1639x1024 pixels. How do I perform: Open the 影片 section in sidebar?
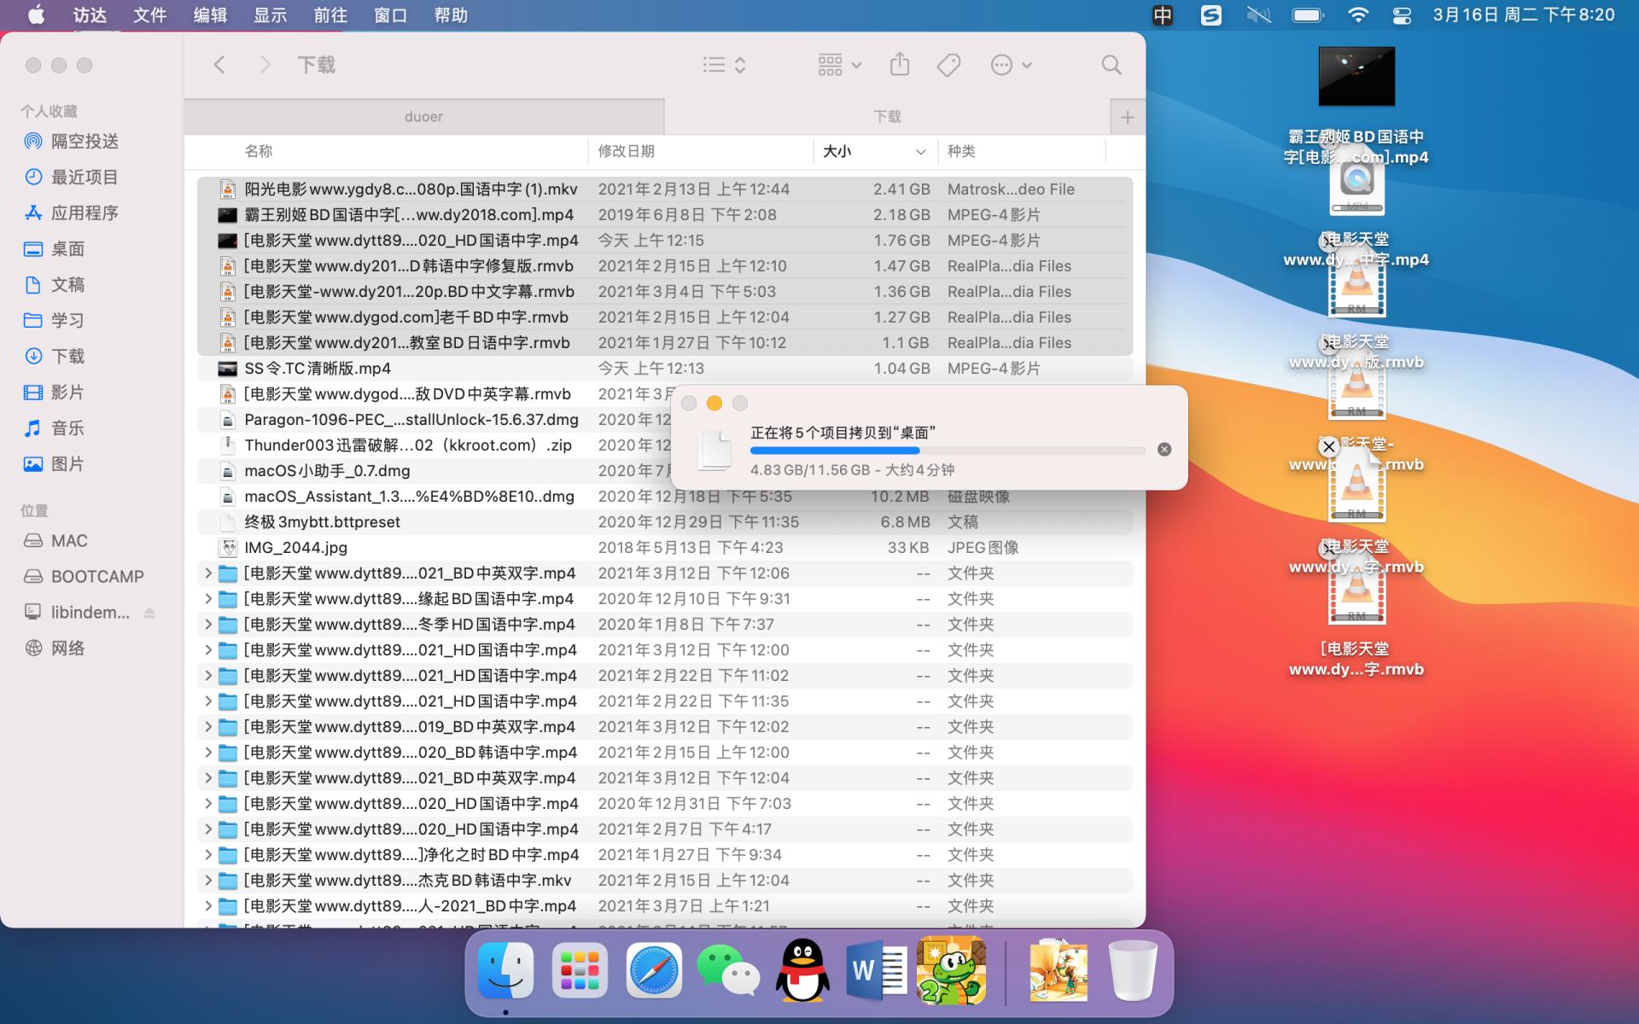pos(68,392)
